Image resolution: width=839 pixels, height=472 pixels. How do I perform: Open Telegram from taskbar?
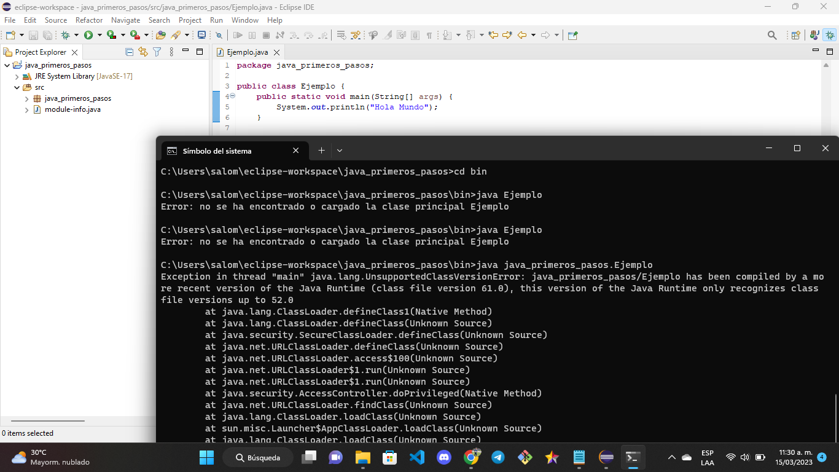498,457
